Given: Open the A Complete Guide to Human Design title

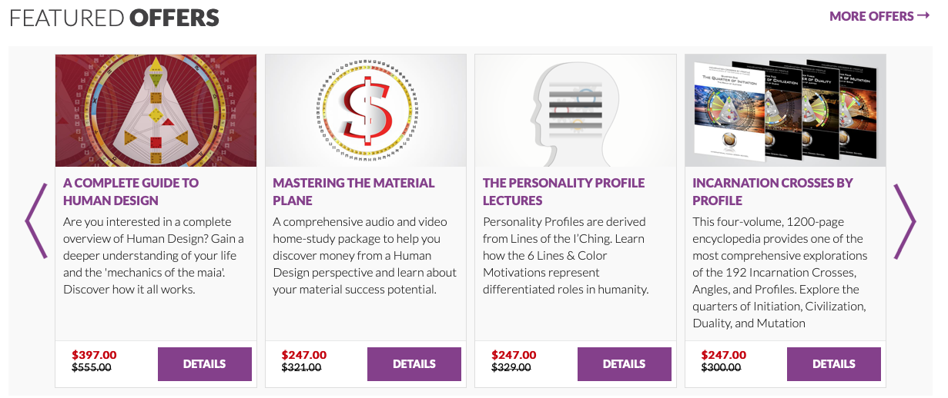Looking at the screenshot, I should (x=131, y=191).
